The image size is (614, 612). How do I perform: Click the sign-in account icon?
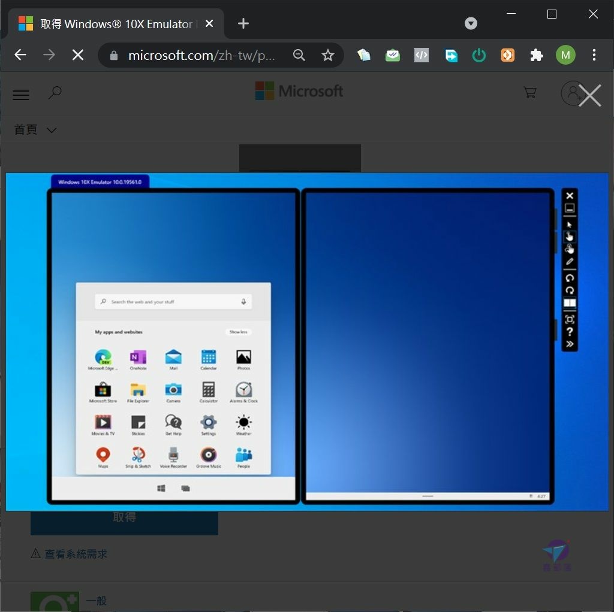573,93
